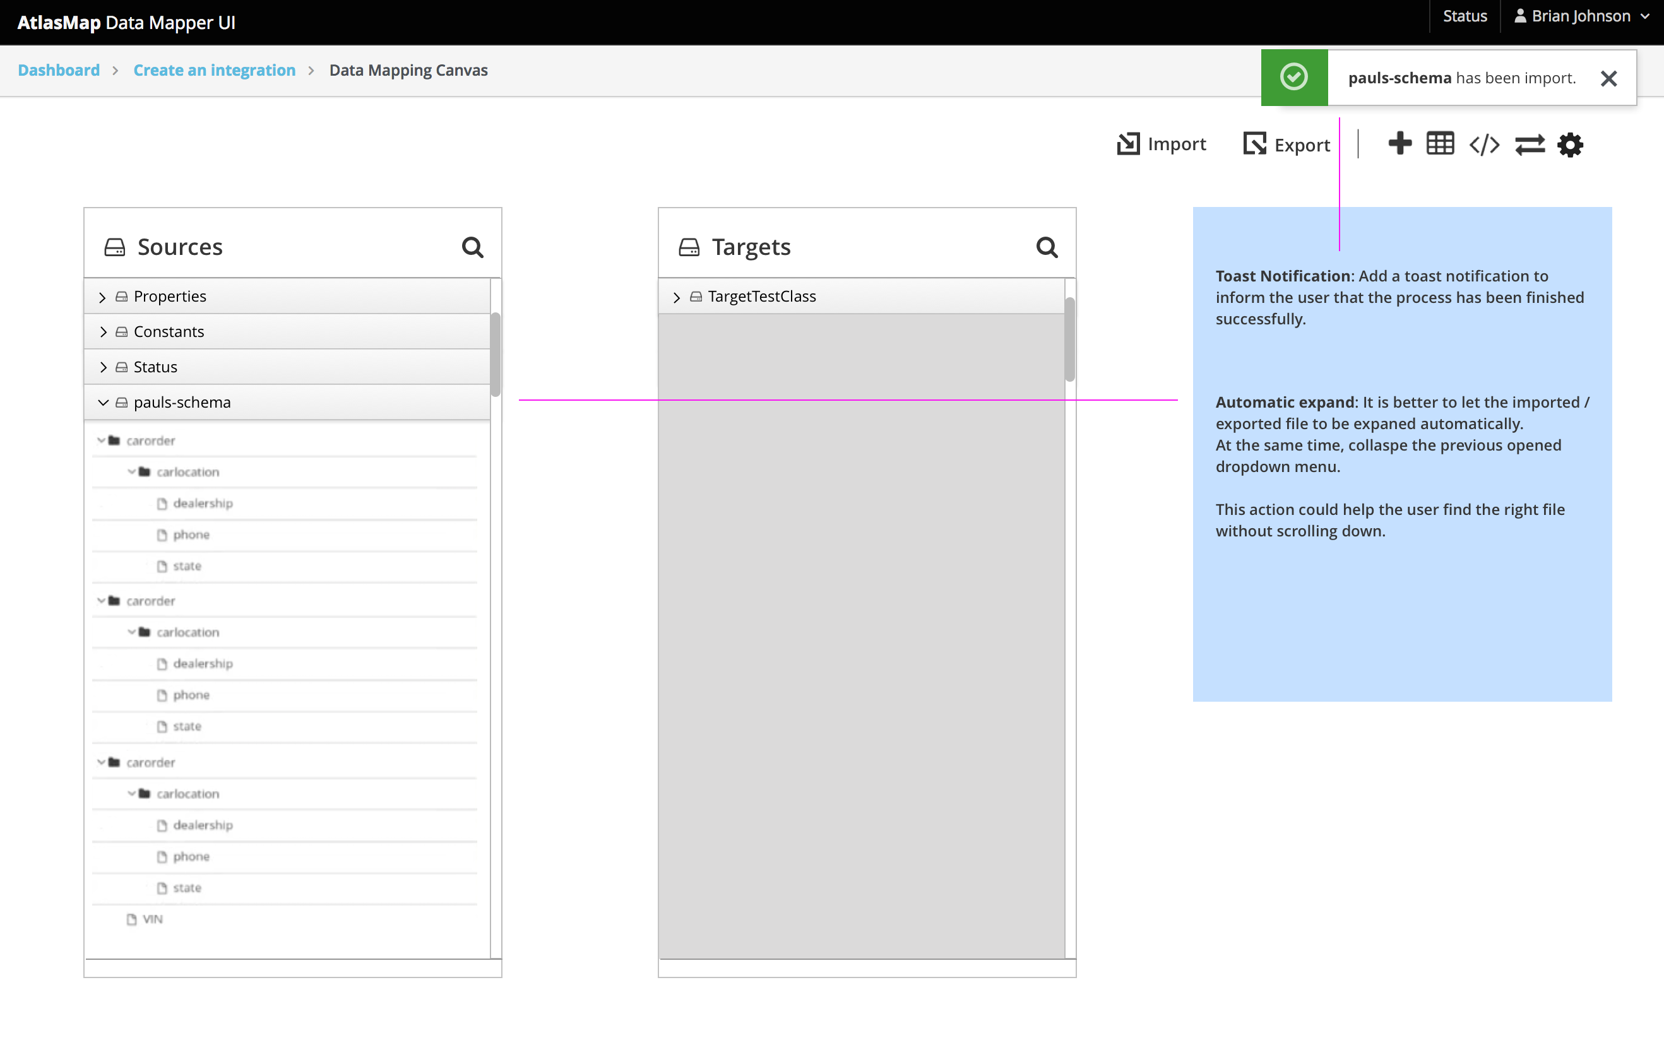The width and height of the screenshot is (1664, 1045).
Task: Open the Create an integration breadcrumb link
Action: coord(214,70)
